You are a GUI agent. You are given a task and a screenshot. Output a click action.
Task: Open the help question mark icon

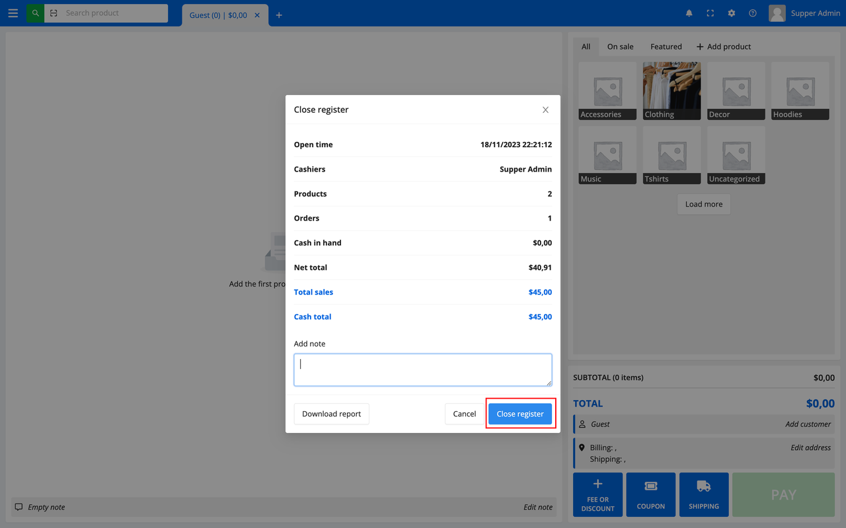click(753, 13)
